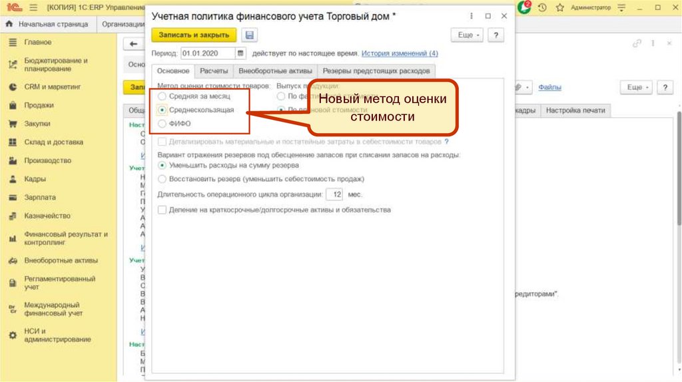This screenshot has height=382, width=682.
Task: Open Регламентированный учет section
Action: (59, 282)
